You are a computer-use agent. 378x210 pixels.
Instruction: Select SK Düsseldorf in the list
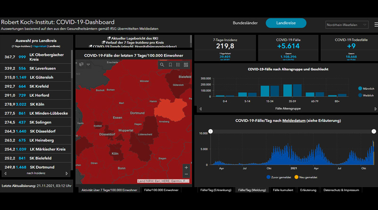35,131
